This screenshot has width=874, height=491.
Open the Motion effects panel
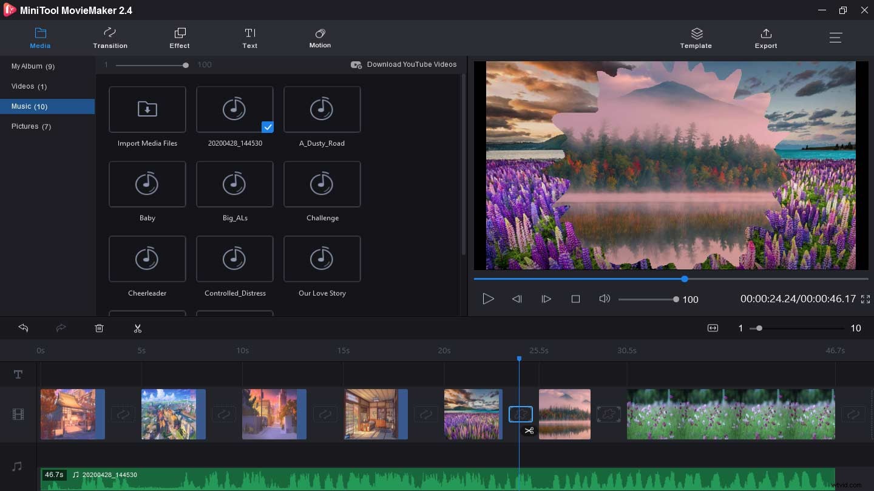pyautogui.click(x=320, y=38)
